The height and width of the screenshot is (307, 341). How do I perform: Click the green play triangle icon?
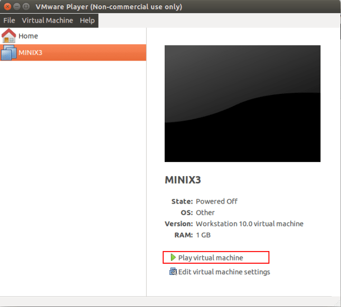click(x=173, y=257)
